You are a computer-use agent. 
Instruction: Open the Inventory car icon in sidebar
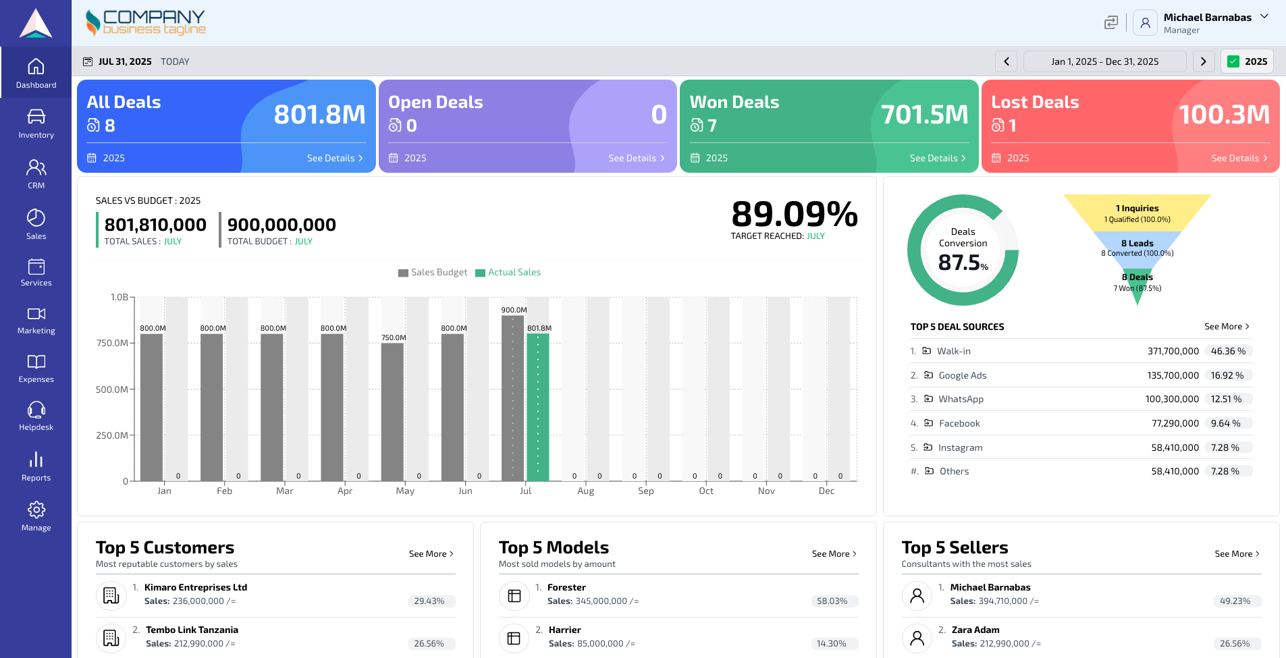coord(36,117)
